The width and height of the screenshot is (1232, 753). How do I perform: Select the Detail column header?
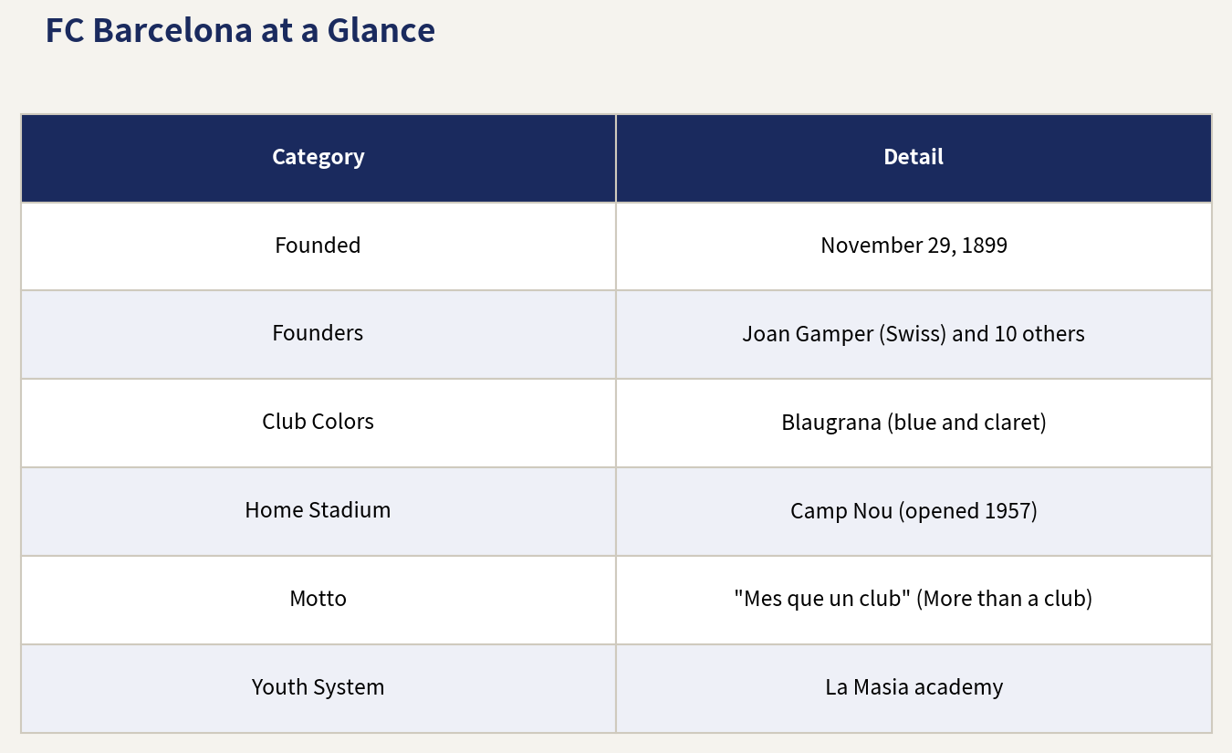914,157
